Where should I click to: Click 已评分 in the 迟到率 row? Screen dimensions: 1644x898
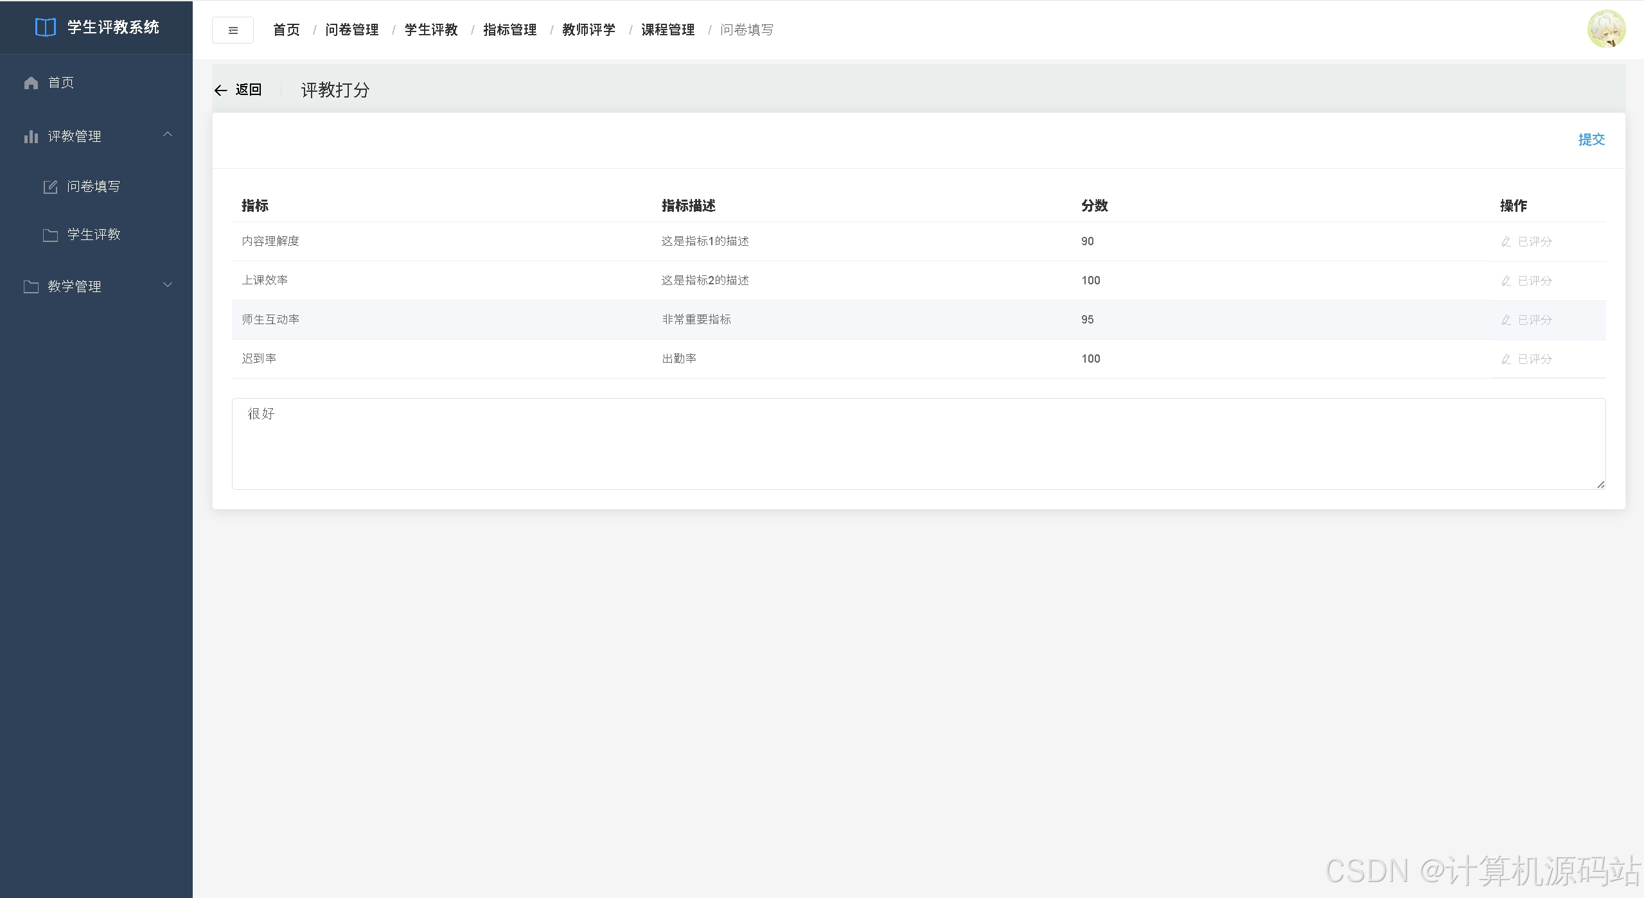pyautogui.click(x=1535, y=359)
